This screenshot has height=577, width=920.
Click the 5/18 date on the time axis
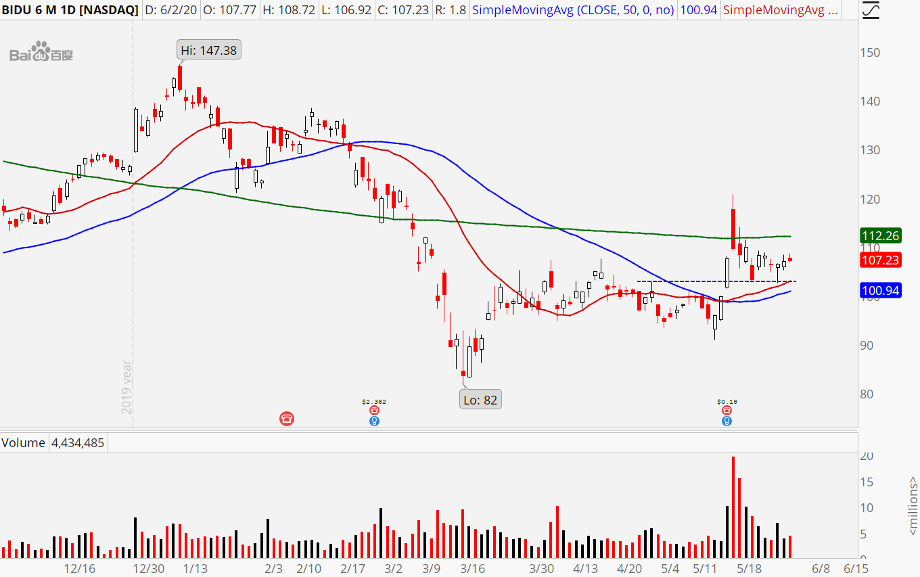coord(749,568)
